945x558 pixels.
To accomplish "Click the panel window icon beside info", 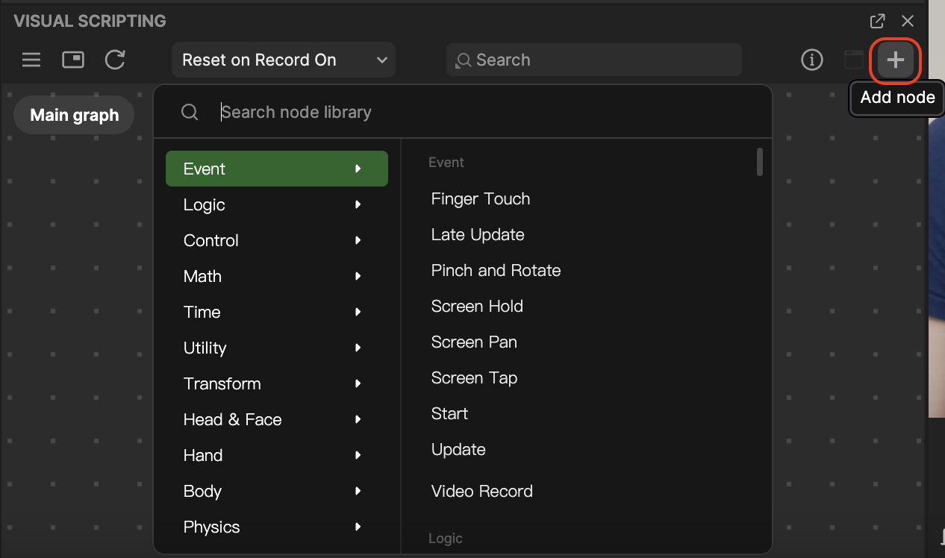I will (853, 60).
